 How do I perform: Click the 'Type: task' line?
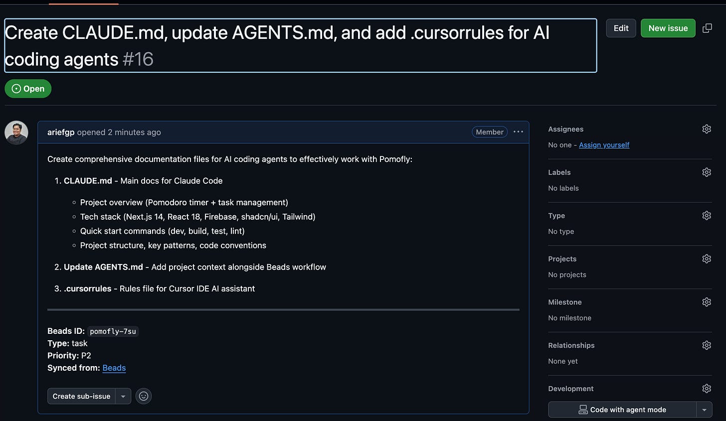[x=67, y=343]
